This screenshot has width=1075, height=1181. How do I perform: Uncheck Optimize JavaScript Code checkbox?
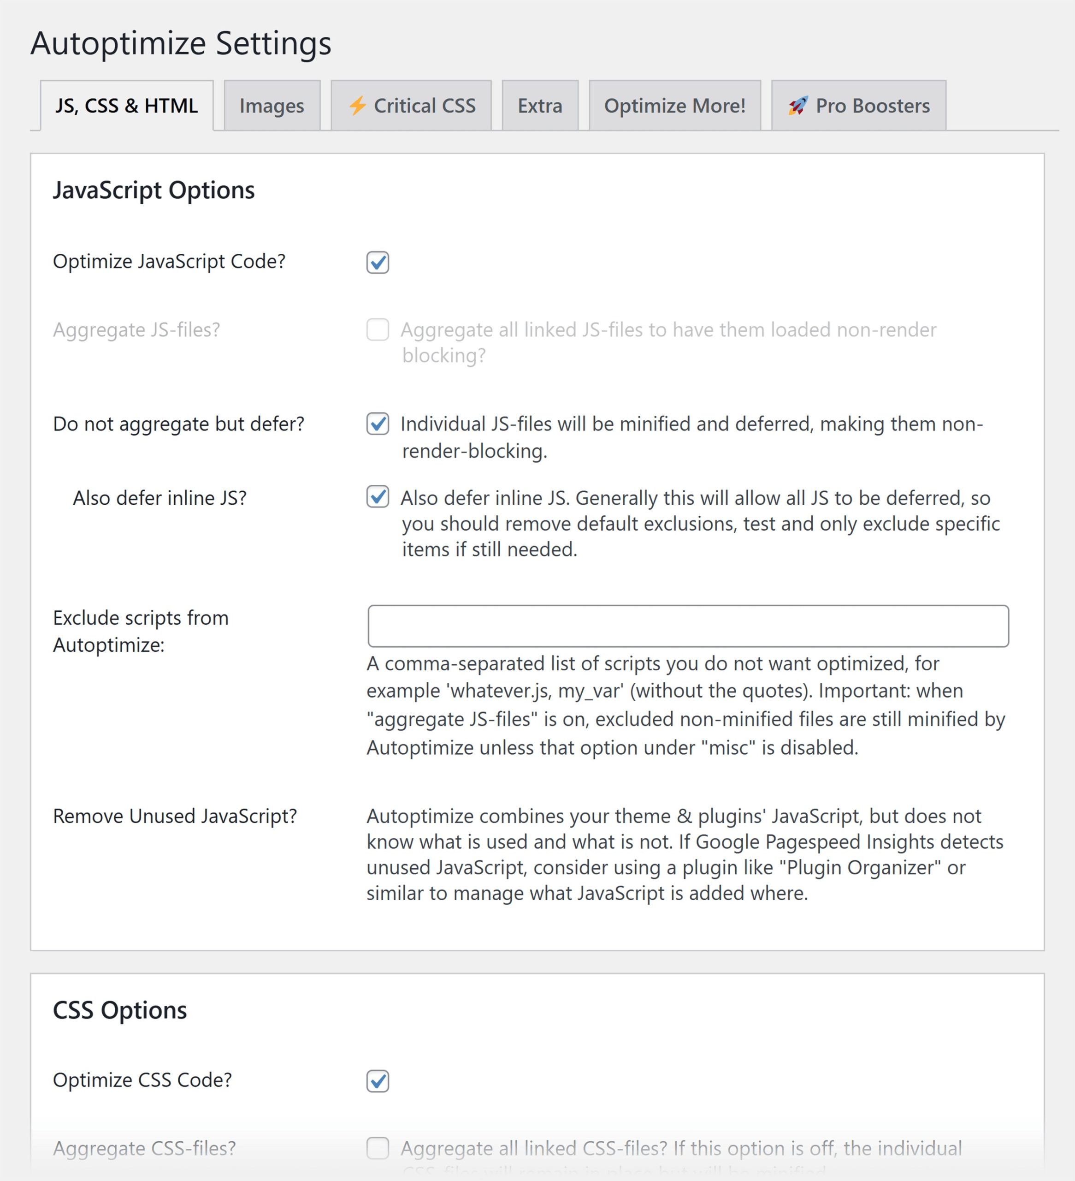click(378, 262)
